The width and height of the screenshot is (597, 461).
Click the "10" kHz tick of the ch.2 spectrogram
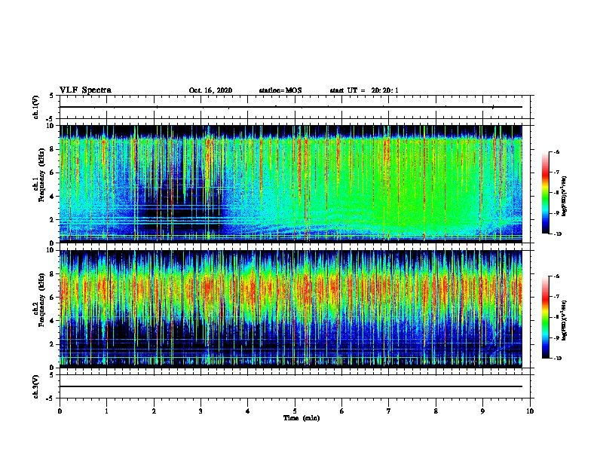click(x=50, y=250)
